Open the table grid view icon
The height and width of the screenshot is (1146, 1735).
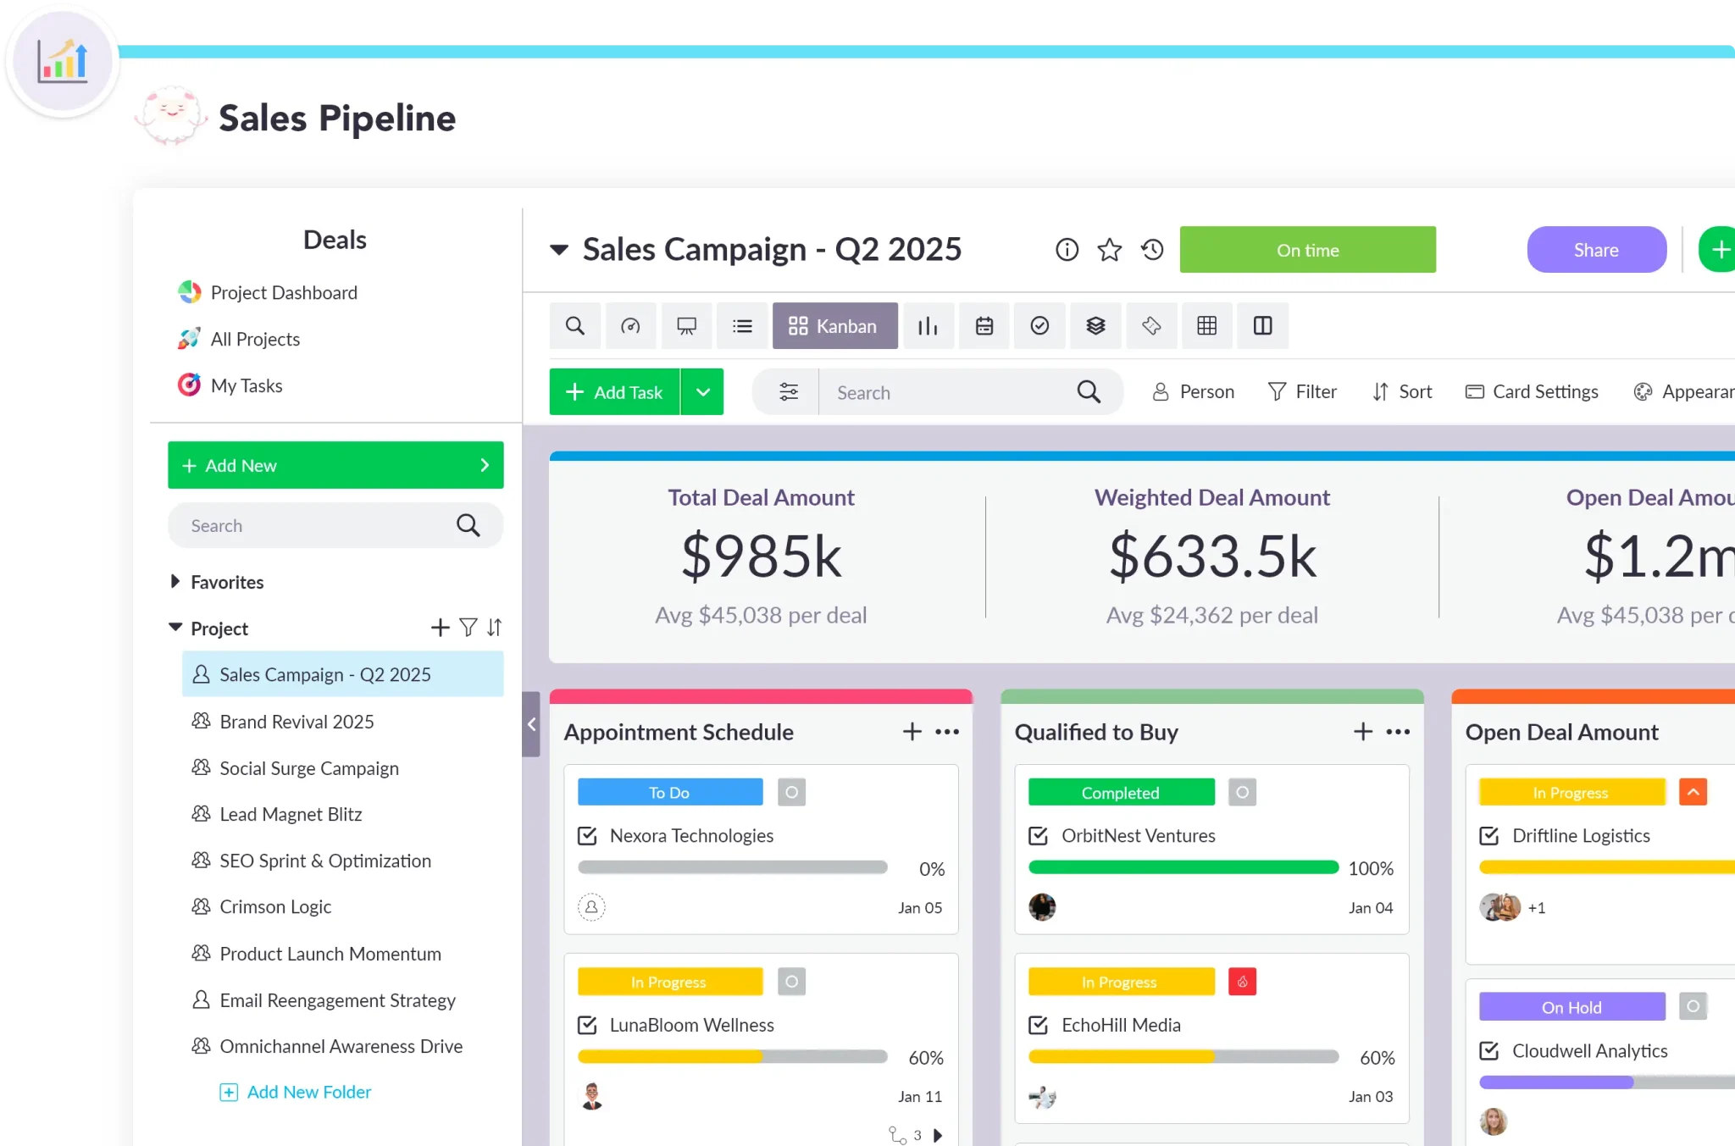1206,326
